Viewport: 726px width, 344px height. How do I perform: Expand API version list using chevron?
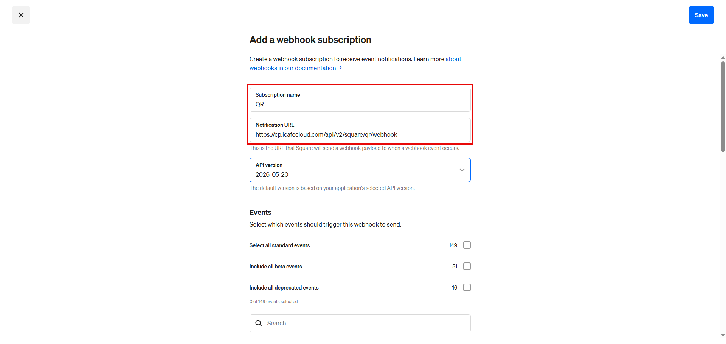pos(462,170)
